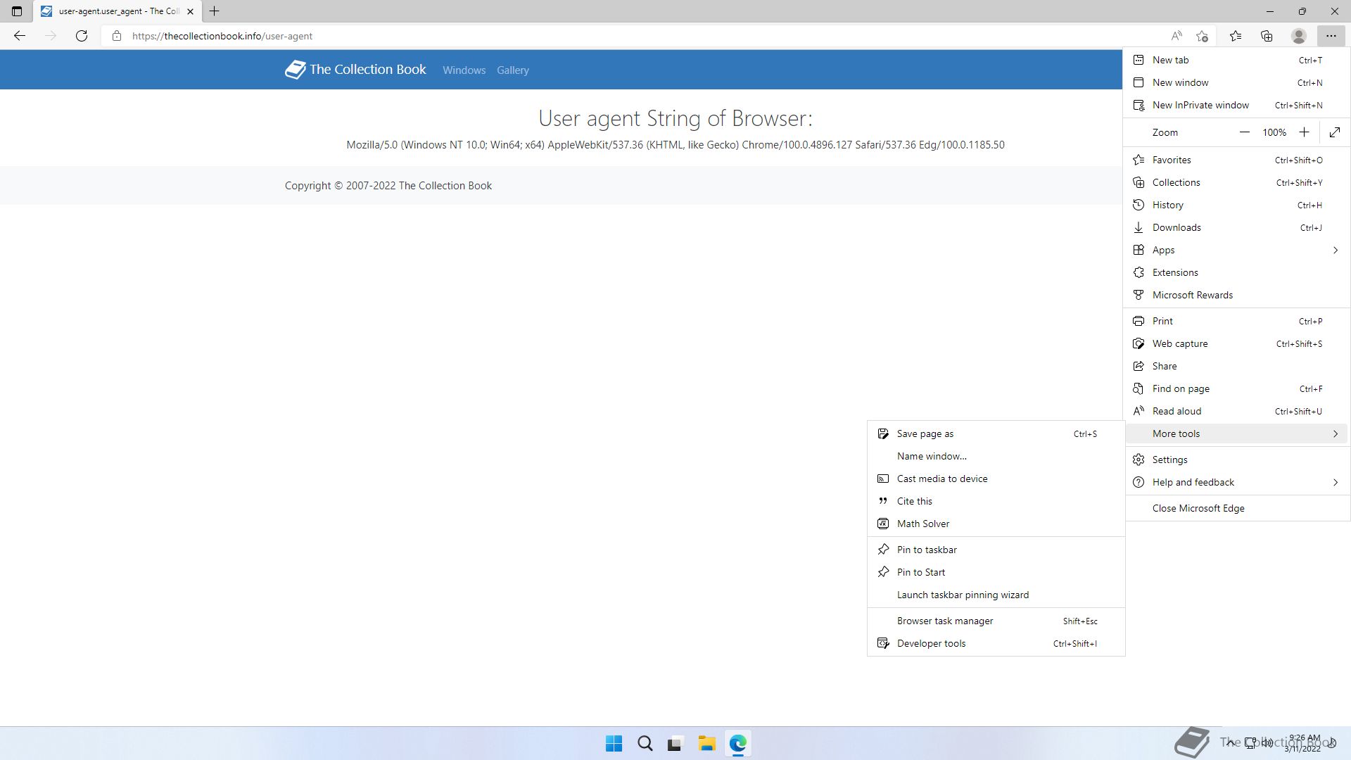The image size is (1351, 760).
Task: Open the Gallery nav link
Action: pyautogui.click(x=512, y=70)
